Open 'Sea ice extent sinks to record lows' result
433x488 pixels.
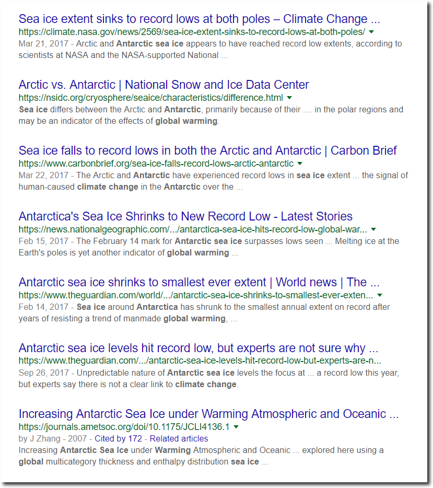pyautogui.click(x=199, y=19)
